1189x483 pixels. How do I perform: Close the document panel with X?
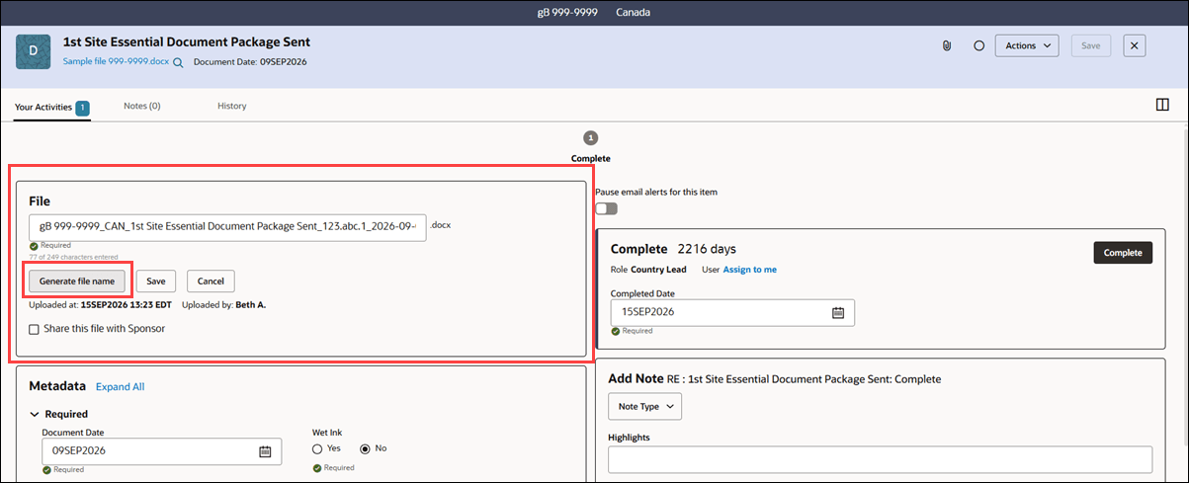(x=1135, y=45)
